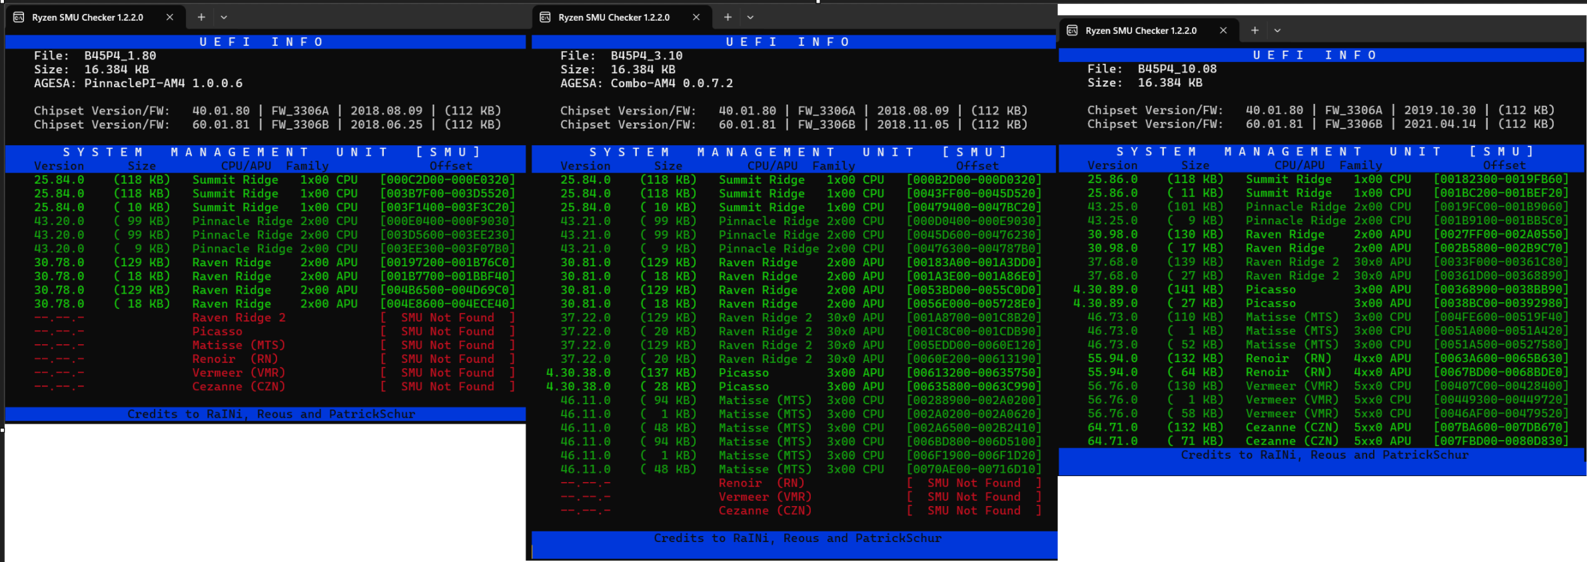Click terminal icon in B45P4_10.08 window tab
Image resolution: width=1587 pixels, height=562 pixels.
click(1072, 31)
